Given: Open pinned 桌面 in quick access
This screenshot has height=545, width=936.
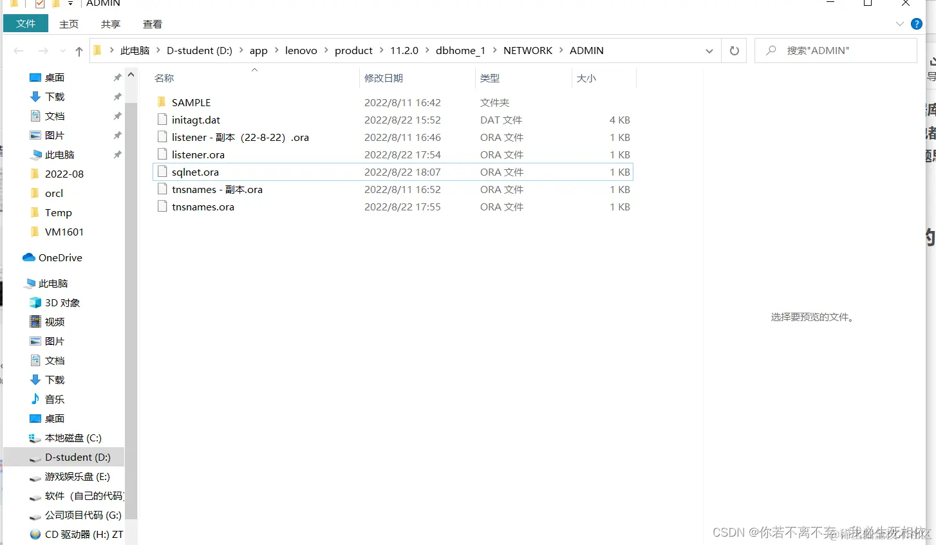Looking at the screenshot, I should 55,77.
